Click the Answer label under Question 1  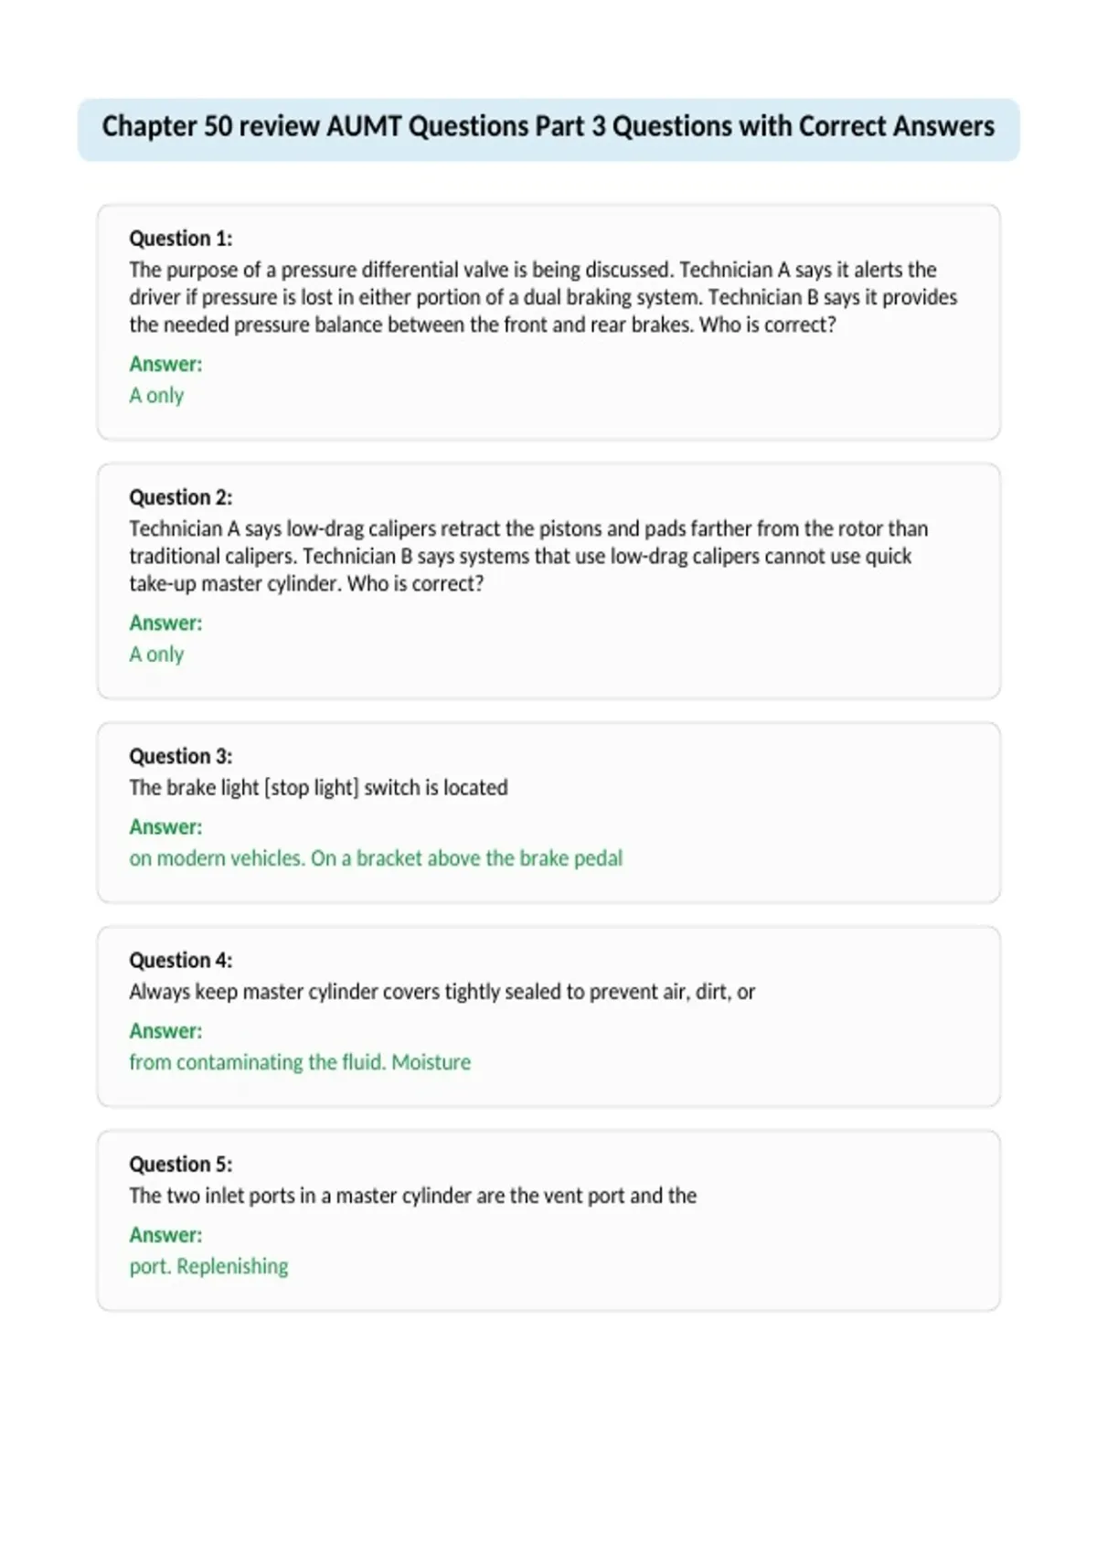[165, 364]
